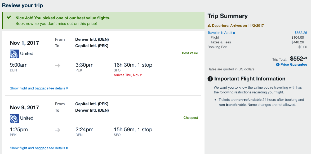This screenshot has height=154, width=311.
Task: Click the arrow icon on departure flight
Action: coord(57,65)
